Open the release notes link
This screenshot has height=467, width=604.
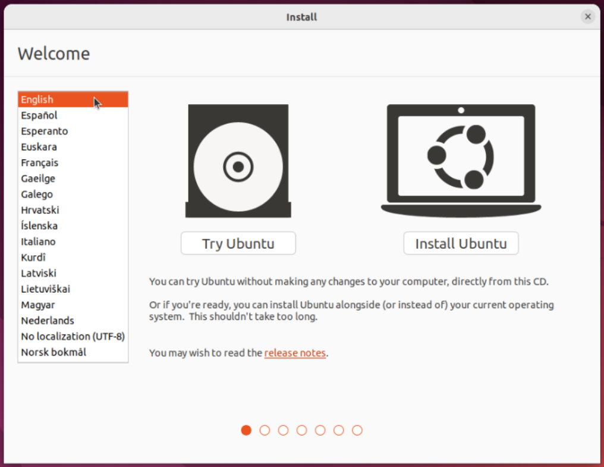pos(295,353)
